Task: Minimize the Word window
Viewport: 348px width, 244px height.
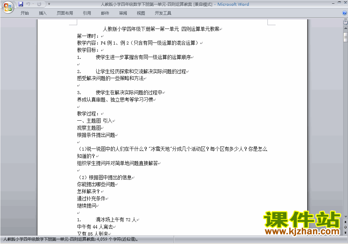Action: coord(333,3)
